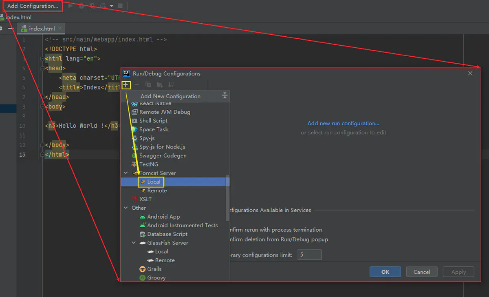Viewport: 489px width, 297px height.
Task: Close the Run/Debug Configurations dialog
Action: (x=470, y=73)
